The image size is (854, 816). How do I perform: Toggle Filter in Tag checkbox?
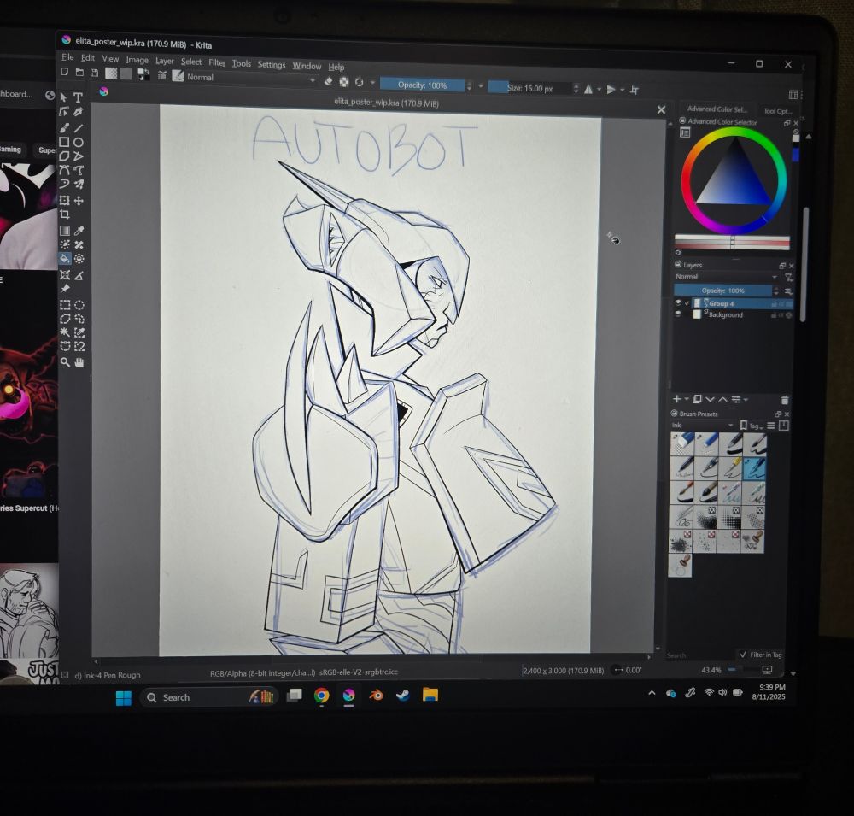coord(743,655)
